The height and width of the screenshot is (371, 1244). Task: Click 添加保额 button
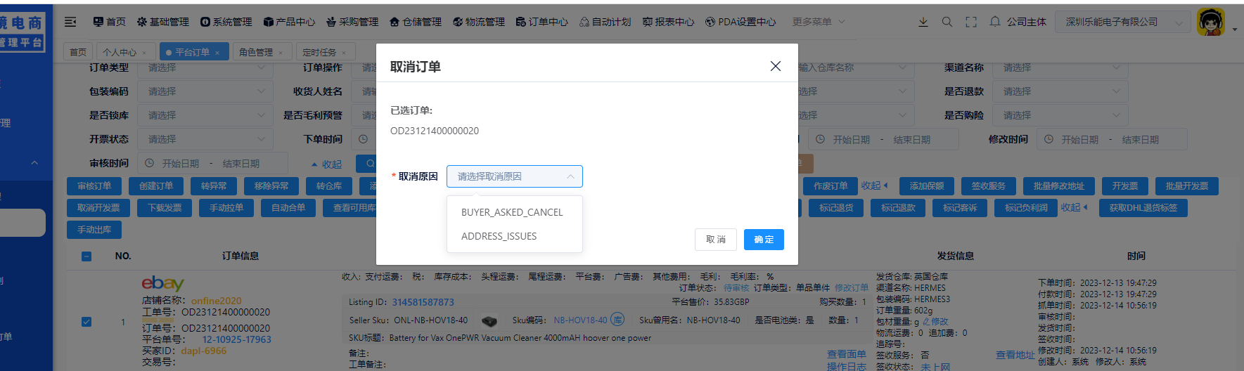pyautogui.click(x=927, y=186)
